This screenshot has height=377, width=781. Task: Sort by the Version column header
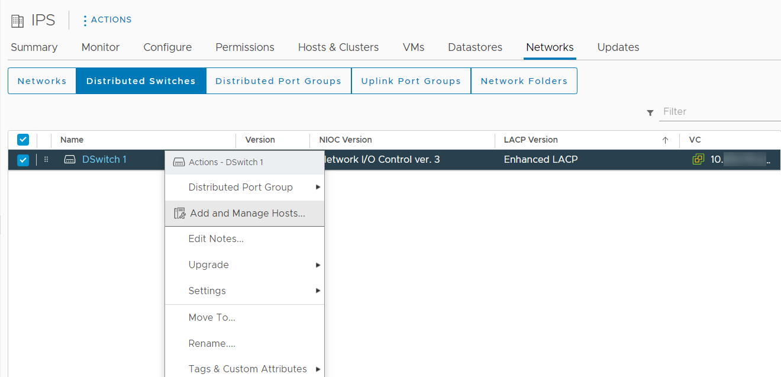click(x=260, y=140)
